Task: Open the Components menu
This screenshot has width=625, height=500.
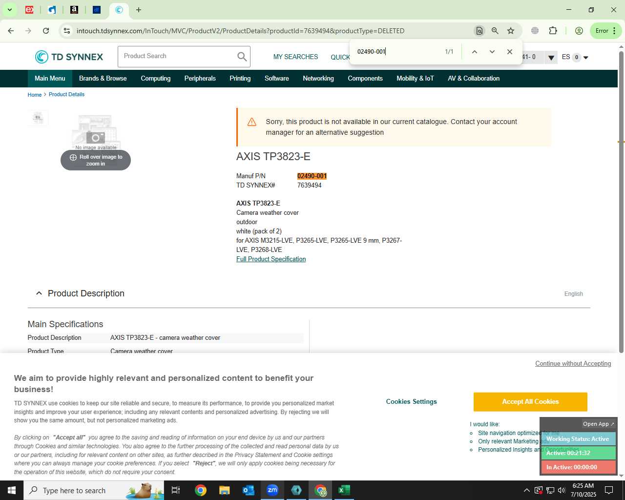Action: [x=365, y=79]
